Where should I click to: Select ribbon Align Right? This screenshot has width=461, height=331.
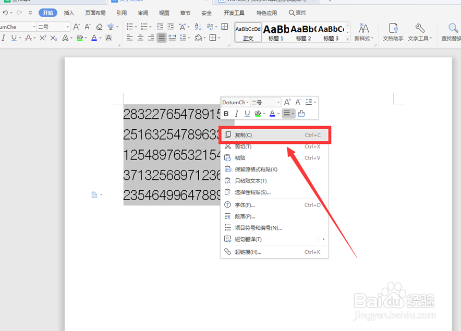[151, 38]
